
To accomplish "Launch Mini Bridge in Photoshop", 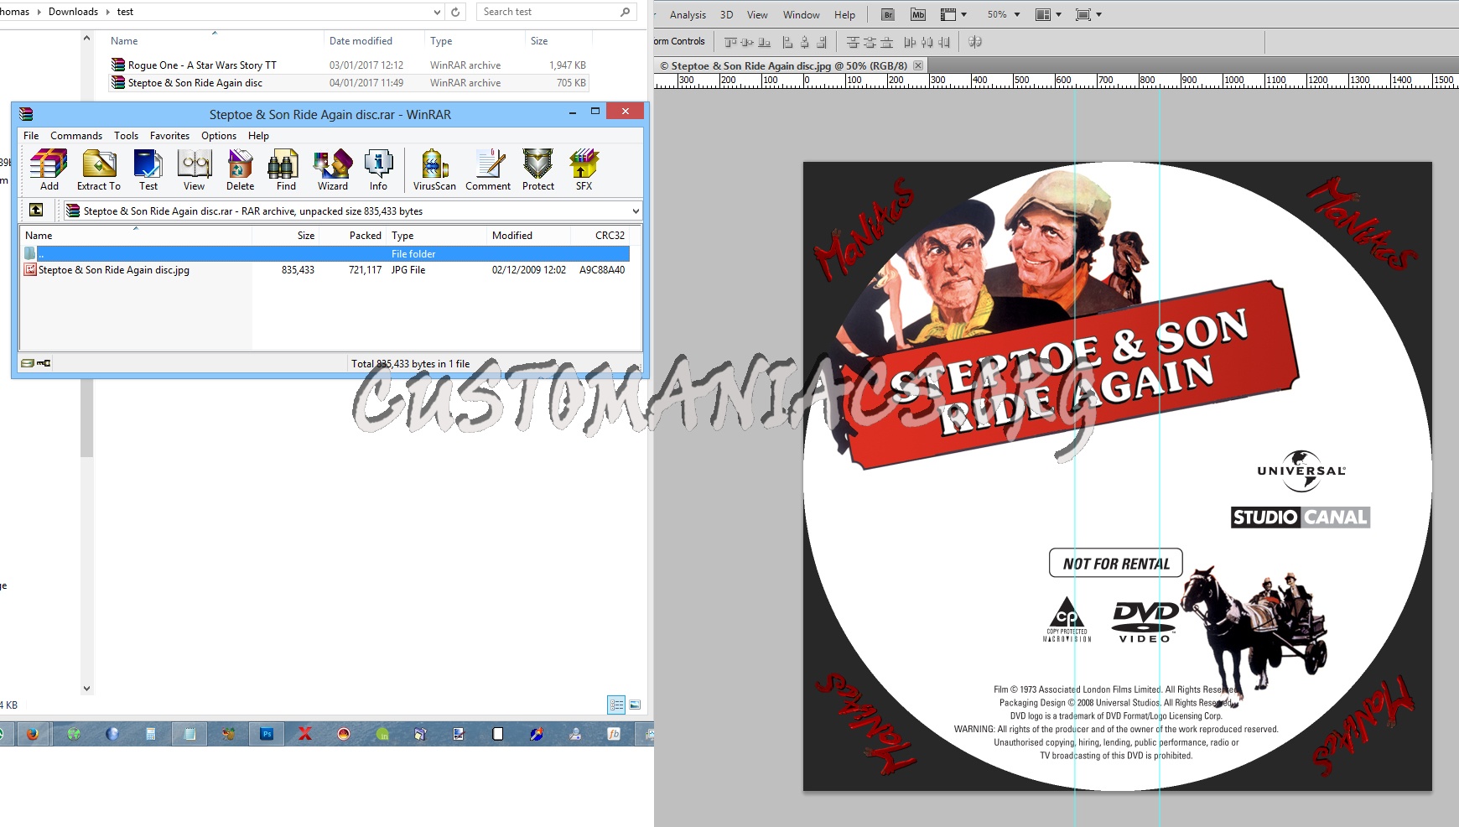I will pos(918,14).
